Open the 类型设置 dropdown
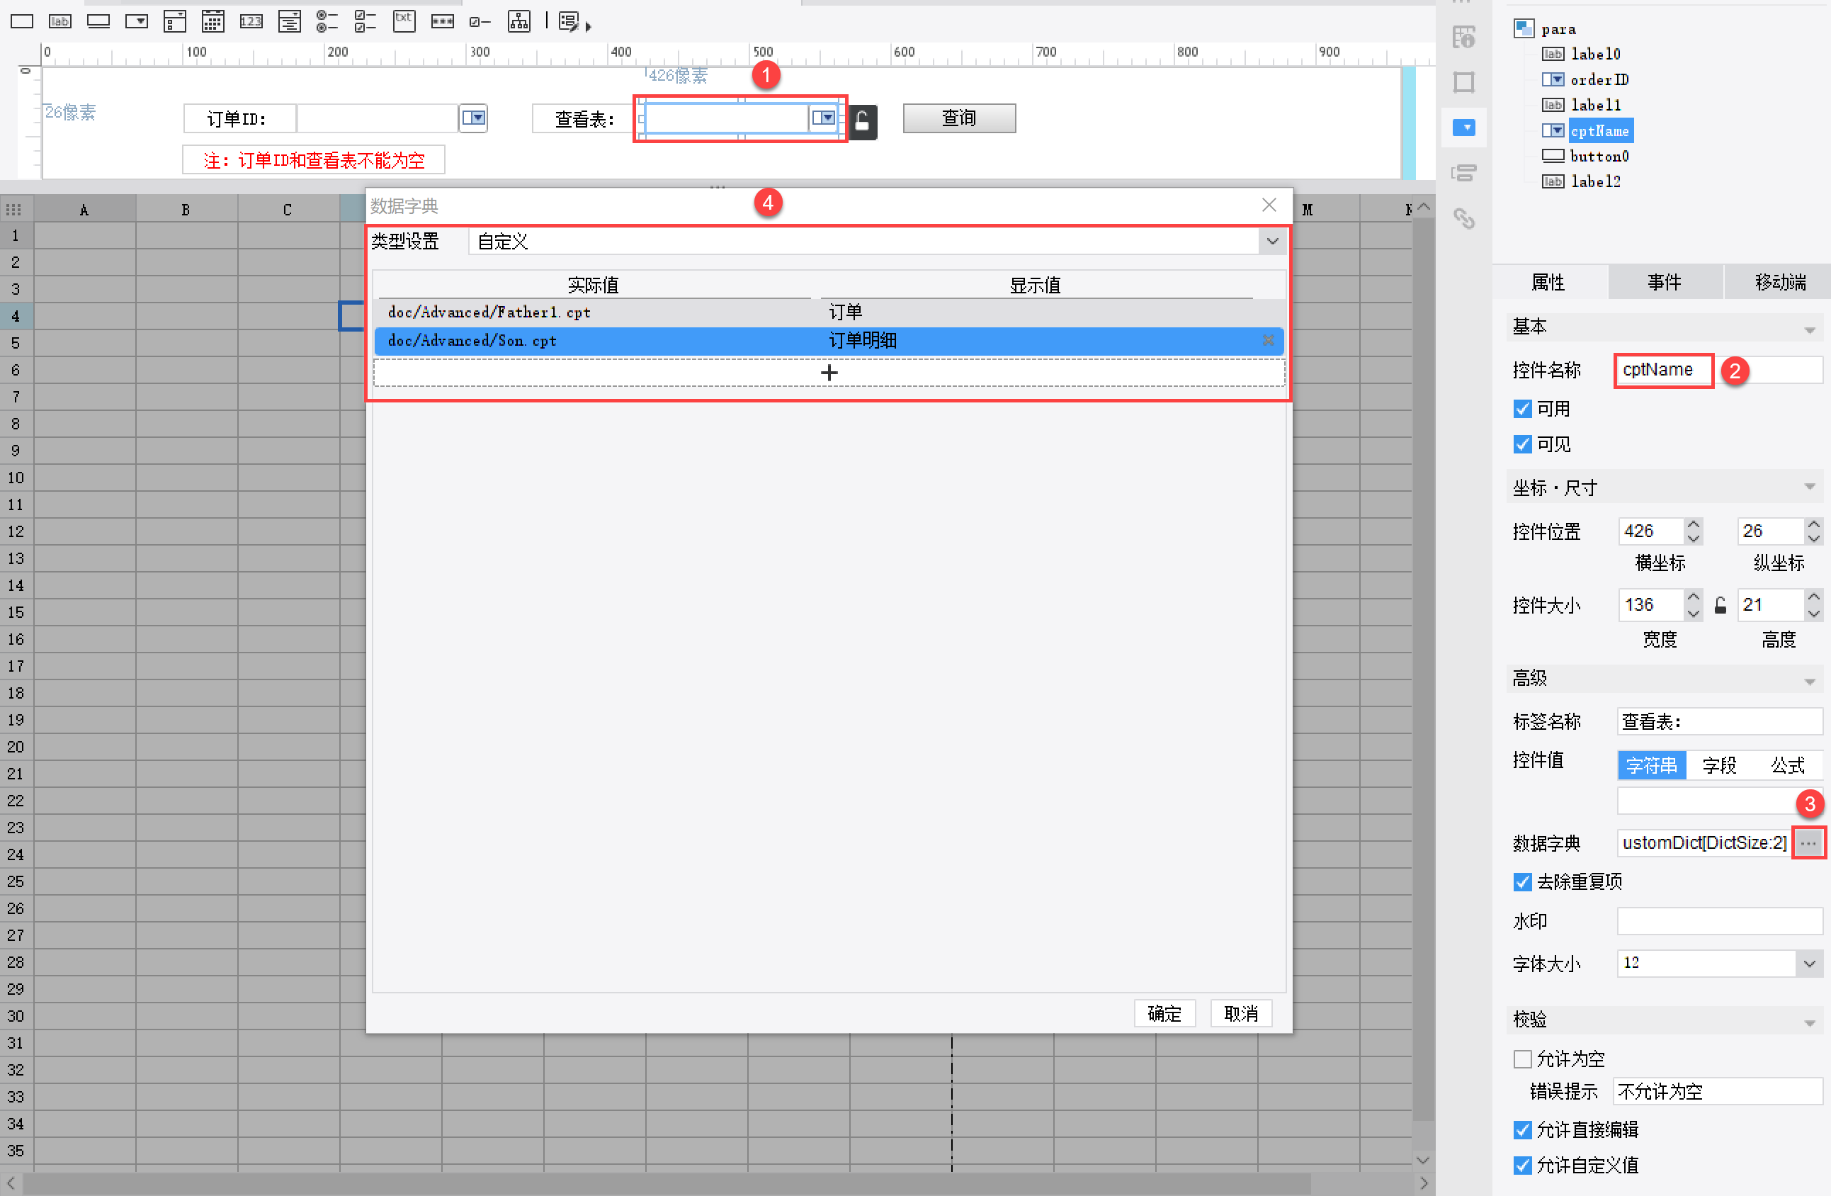Screen dimensions: 1831x1196 point(1272,242)
